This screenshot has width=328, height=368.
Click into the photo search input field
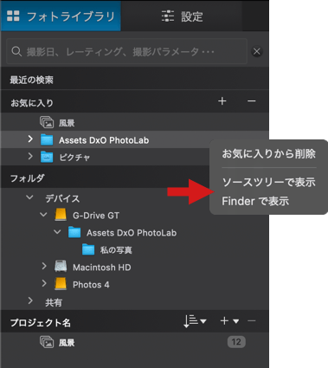[x=127, y=52]
